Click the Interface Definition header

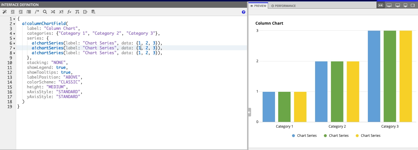click(20, 5)
